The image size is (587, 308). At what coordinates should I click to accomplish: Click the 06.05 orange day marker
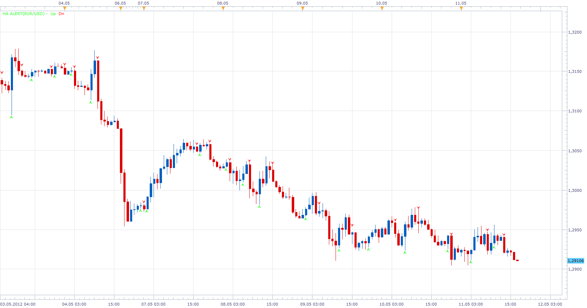(121, 9)
